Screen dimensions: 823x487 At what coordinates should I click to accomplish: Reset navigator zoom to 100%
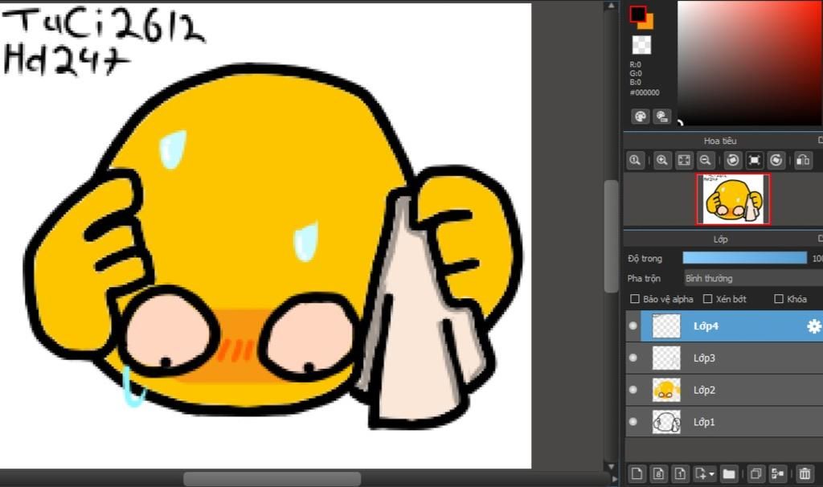635,160
